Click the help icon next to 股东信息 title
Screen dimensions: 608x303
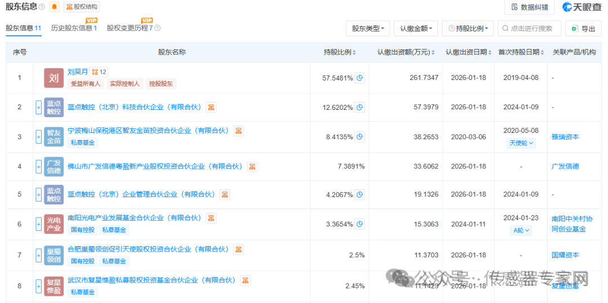(x=42, y=7)
